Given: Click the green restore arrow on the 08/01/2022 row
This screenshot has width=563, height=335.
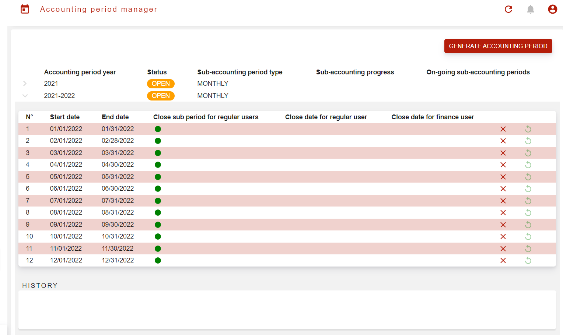Looking at the screenshot, I should click(528, 213).
